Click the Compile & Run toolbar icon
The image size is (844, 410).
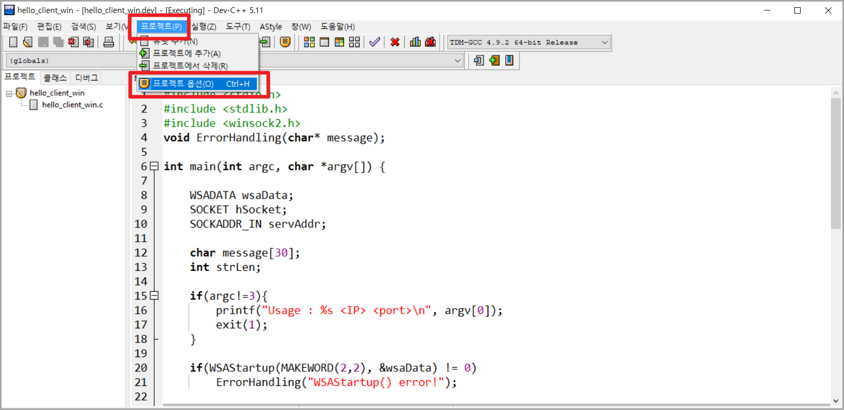point(340,42)
